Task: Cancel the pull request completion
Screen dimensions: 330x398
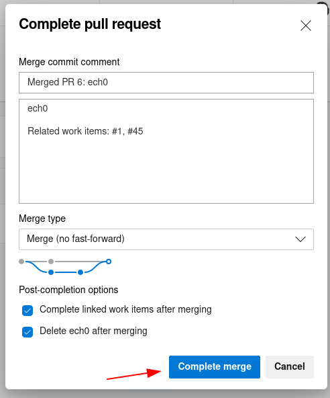Action: (x=290, y=367)
